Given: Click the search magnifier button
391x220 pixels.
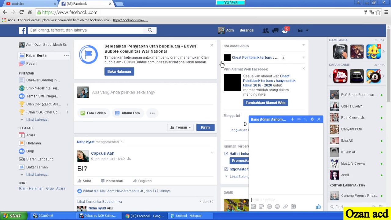Looking at the screenshot, I should [150, 30].
